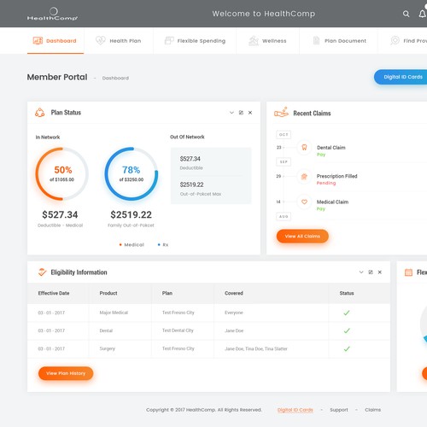Click the Medical Claim heart icon

[304, 202]
